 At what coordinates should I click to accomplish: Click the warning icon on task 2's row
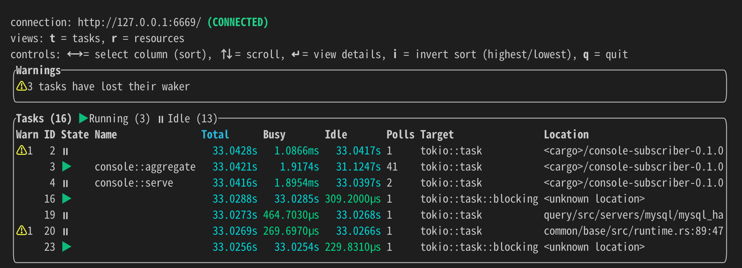click(21, 150)
